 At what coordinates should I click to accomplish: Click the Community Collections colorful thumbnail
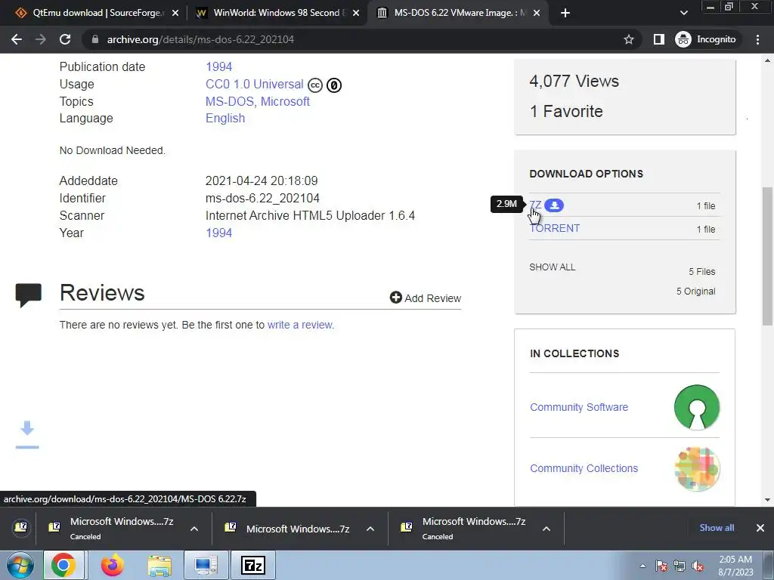[697, 468]
